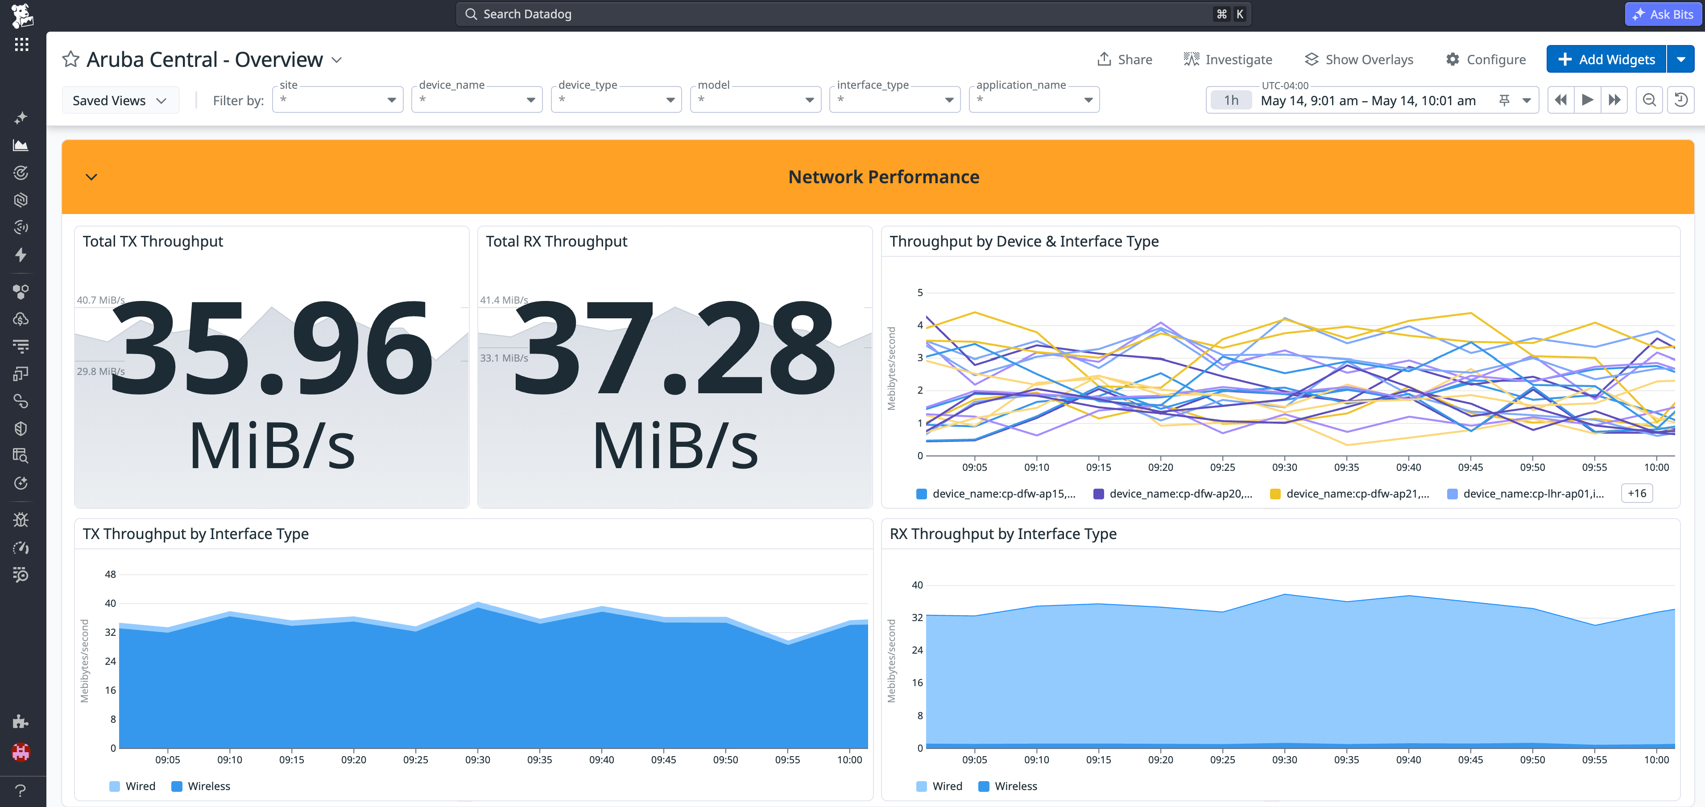Toggle cp-lhr-ap01 series in the legend

click(1526, 494)
